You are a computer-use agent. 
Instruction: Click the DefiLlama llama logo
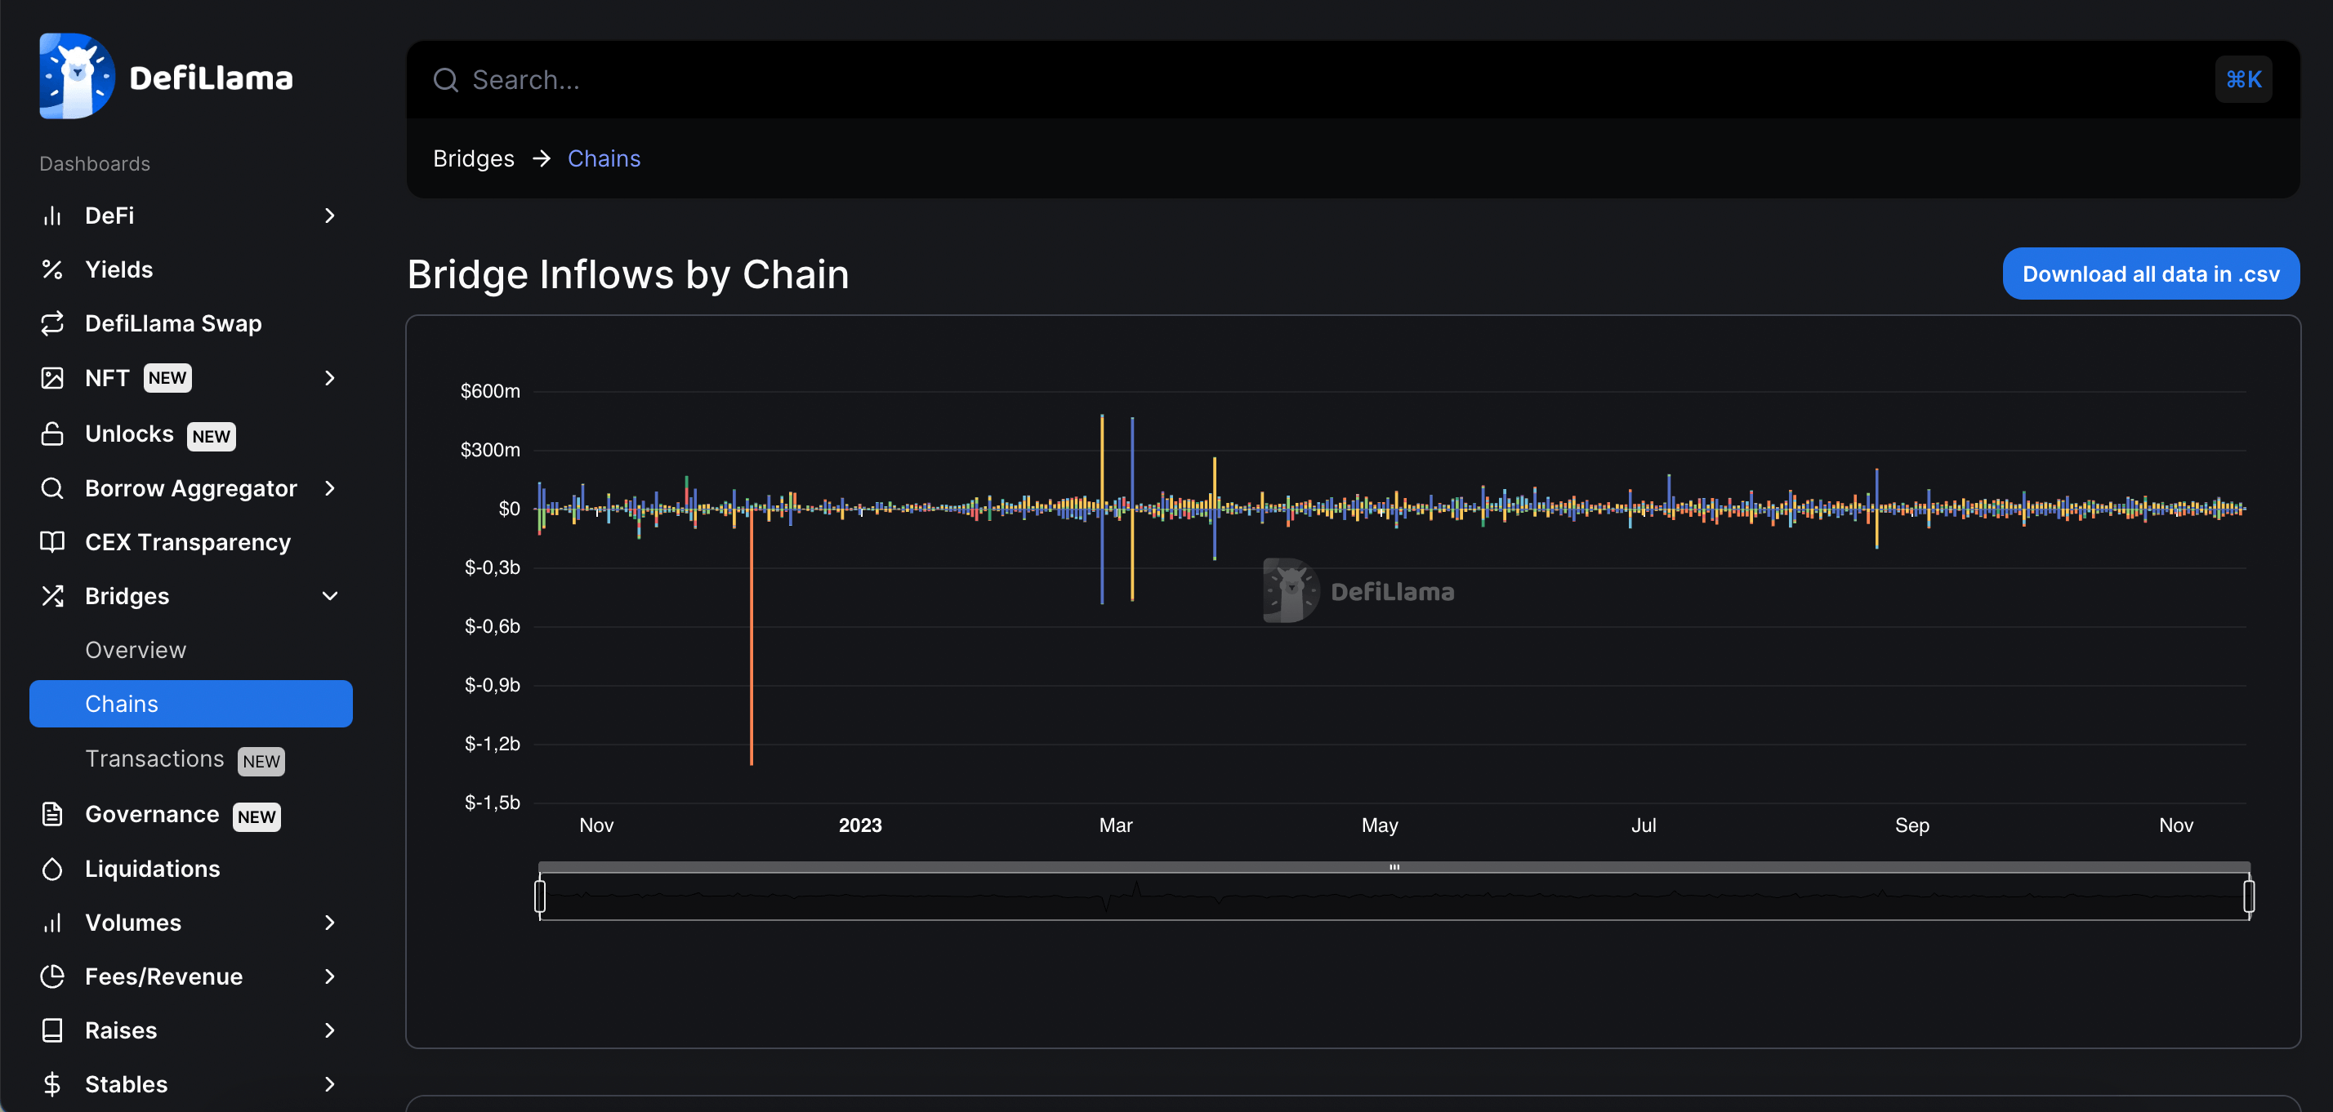pos(76,76)
